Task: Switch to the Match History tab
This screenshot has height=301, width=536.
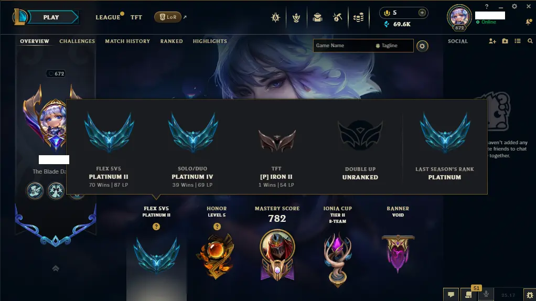Action: pos(127,41)
